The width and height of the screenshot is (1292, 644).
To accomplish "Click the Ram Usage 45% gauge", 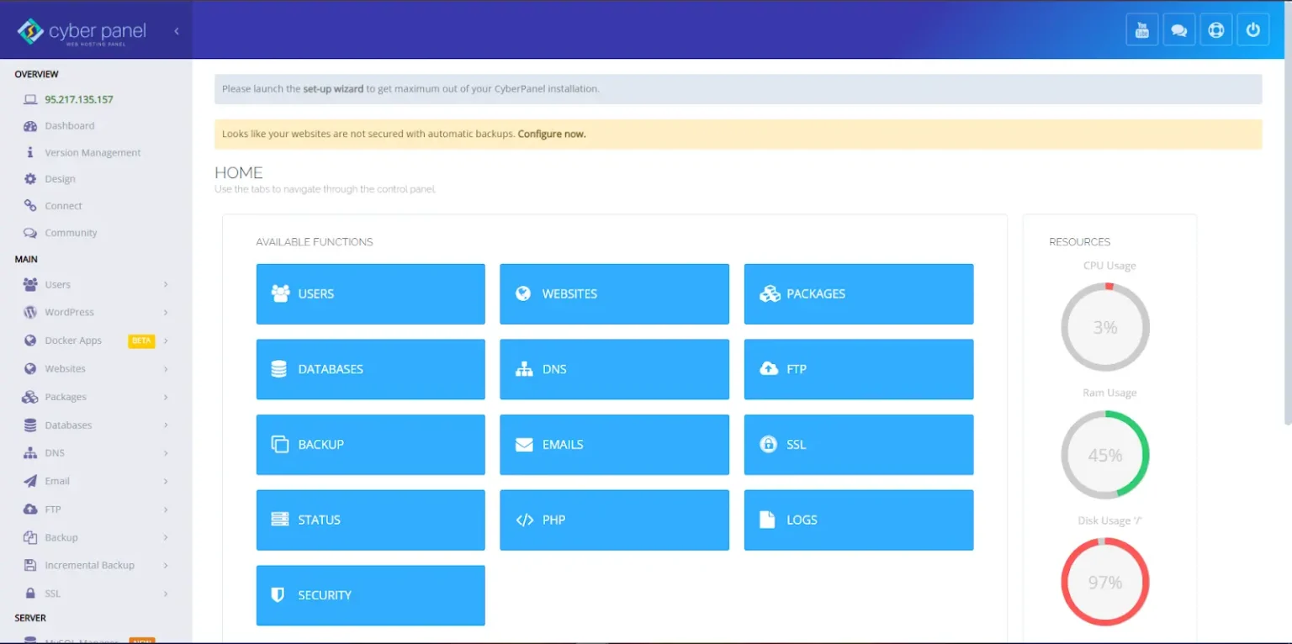I will click(1105, 455).
